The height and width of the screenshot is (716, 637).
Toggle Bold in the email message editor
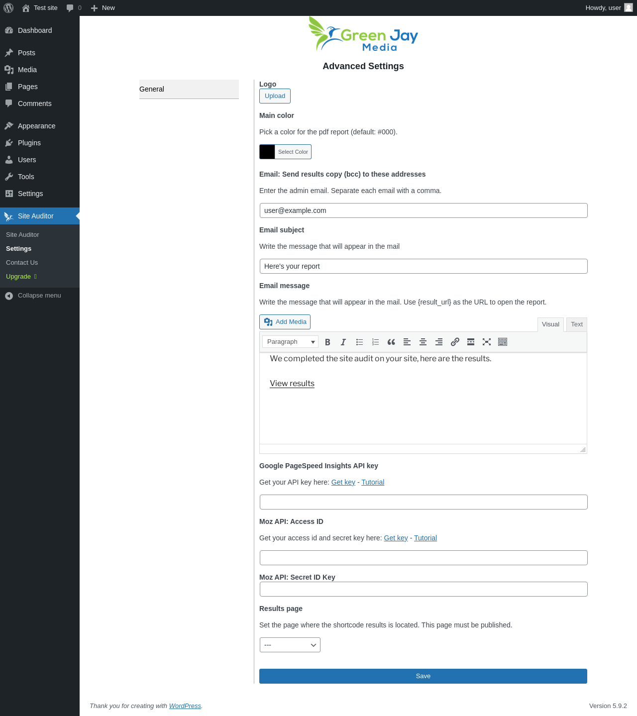pos(327,342)
